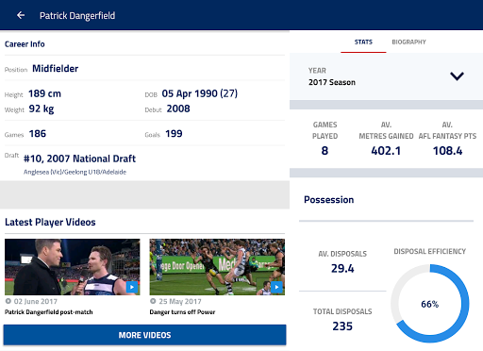The height and width of the screenshot is (351, 483).
Task: Click the Possession section heading
Action: pos(329,200)
